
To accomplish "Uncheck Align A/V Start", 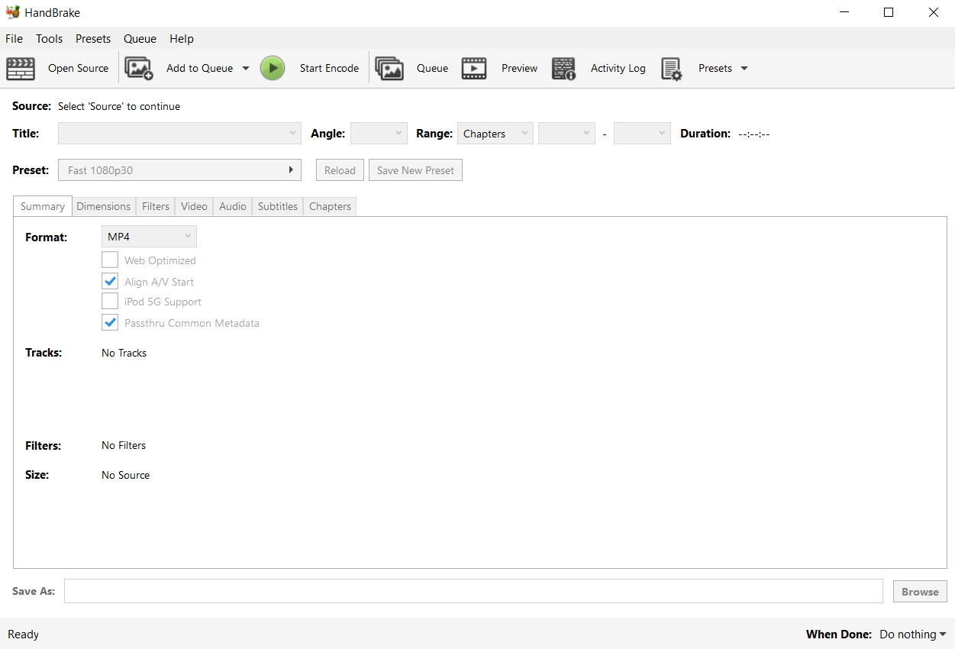I will (110, 280).
